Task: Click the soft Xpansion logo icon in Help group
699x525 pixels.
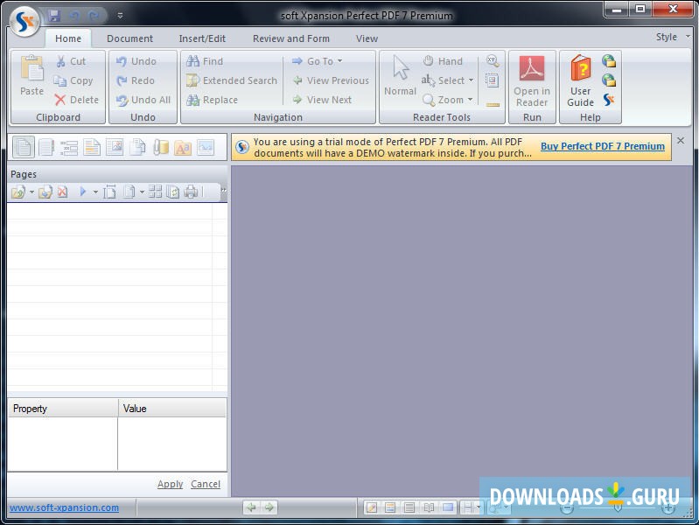Action: coord(609,100)
